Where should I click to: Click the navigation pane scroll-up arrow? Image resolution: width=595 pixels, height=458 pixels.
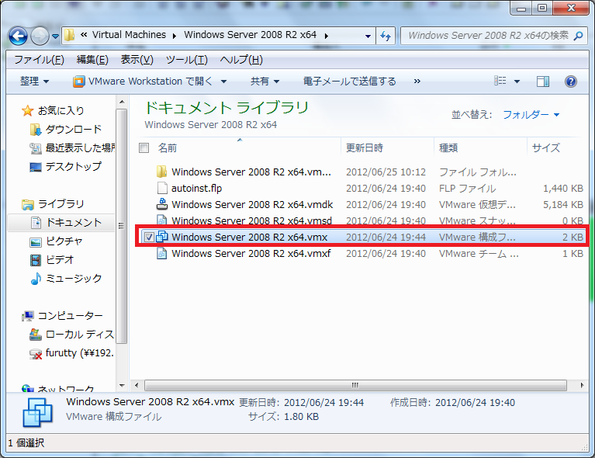(122, 102)
